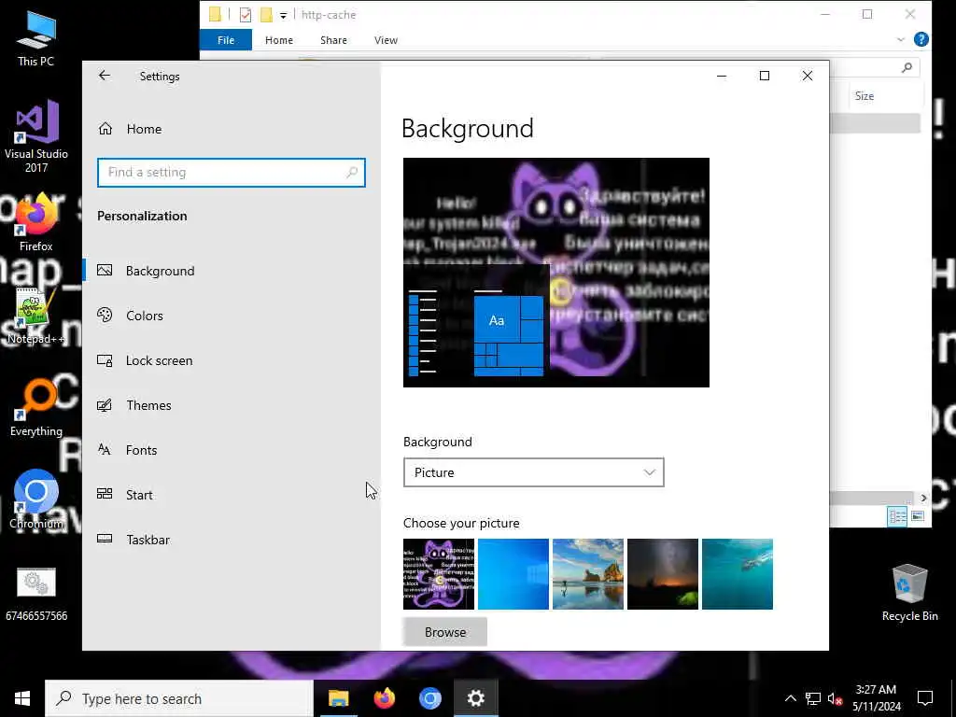Image resolution: width=956 pixels, height=717 pixels.
Task: Click Explorer quick access new folder icon
Action: click(266, 15)
